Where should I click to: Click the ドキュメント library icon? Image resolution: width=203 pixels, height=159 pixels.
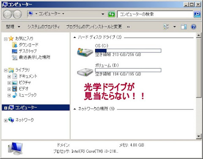pos(15,76)
